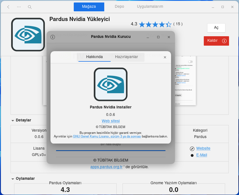
Task: Close the Pardus Nvidia Kurucu window
Action: [x=169, y=37]
